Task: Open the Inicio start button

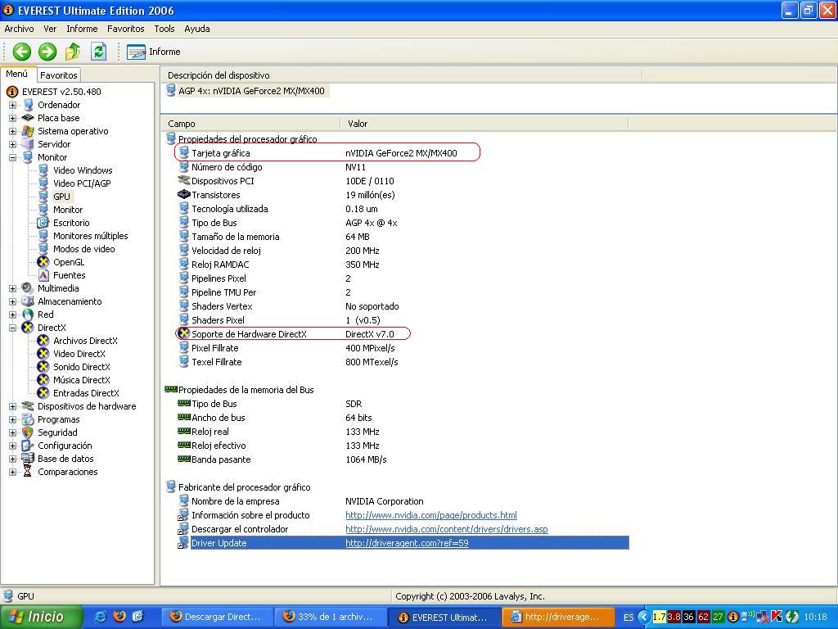Action: (42, 617)
